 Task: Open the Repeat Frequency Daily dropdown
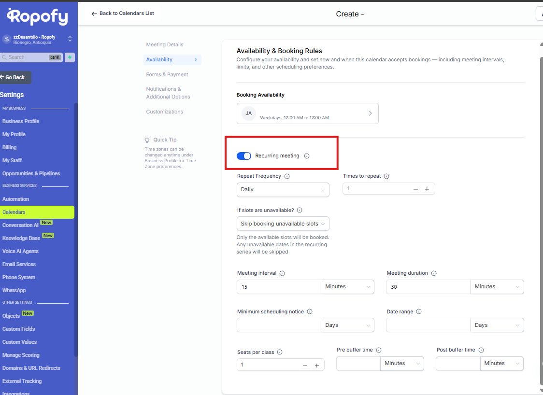click(283, 190)
